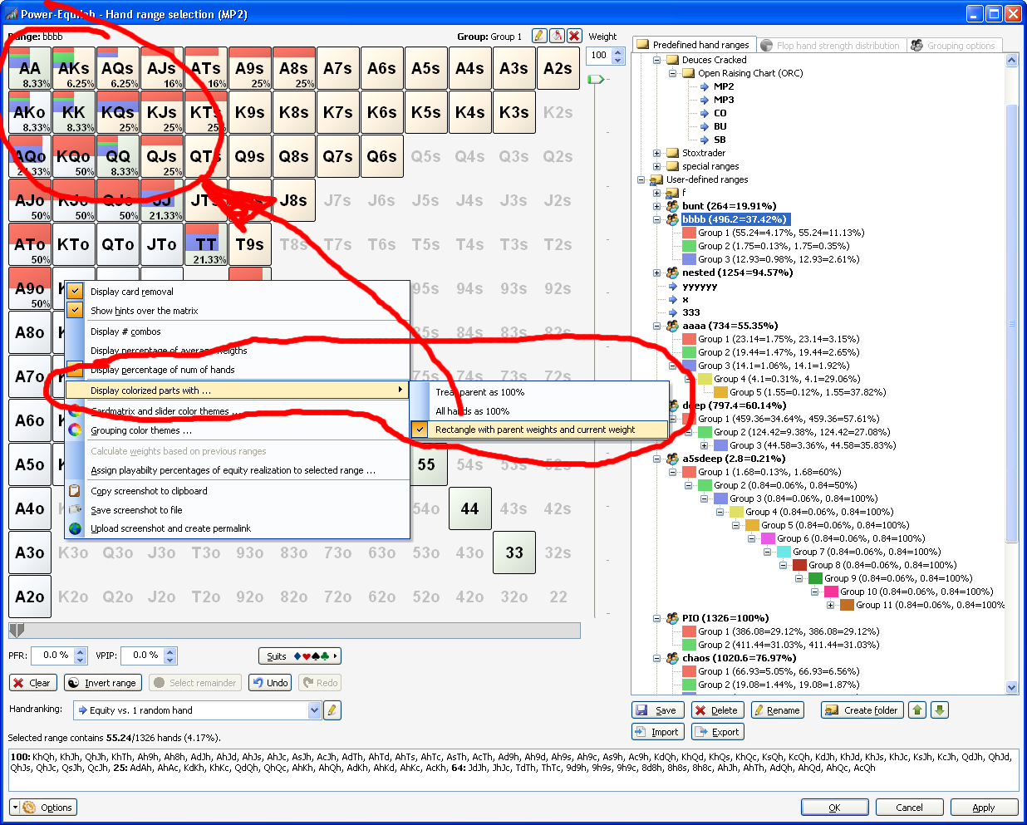Collapse the aaaa range node
This screenshot has width=1027, height=825.
[656, 326]
